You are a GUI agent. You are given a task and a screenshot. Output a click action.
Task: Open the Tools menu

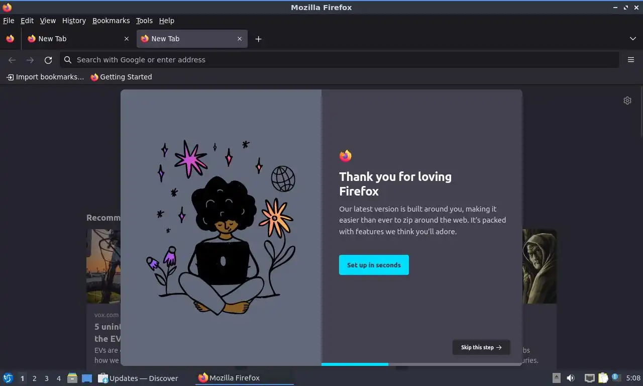click(x=144, y=21)
